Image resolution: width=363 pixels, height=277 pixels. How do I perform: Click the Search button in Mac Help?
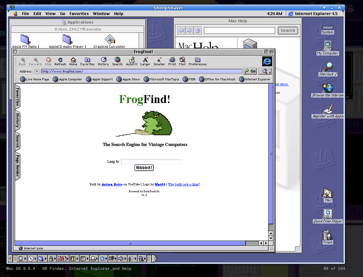click(x=288, y=31)
